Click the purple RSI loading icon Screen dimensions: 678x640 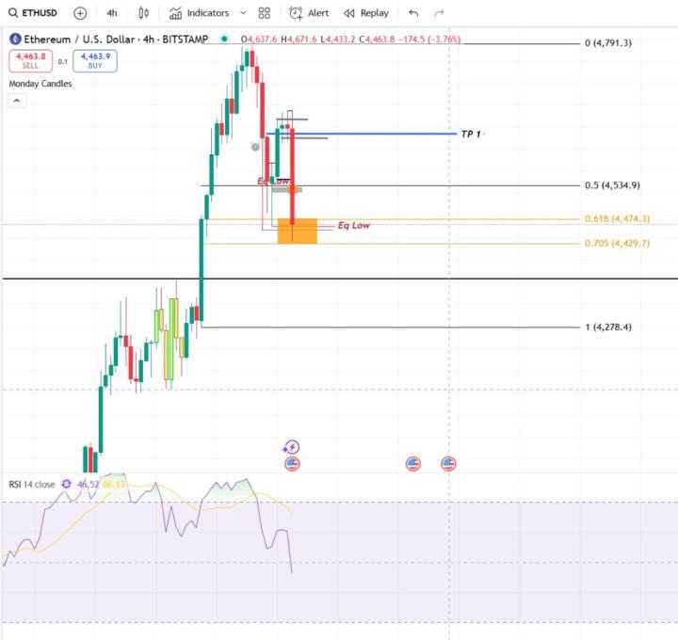[x=66, y=484]
